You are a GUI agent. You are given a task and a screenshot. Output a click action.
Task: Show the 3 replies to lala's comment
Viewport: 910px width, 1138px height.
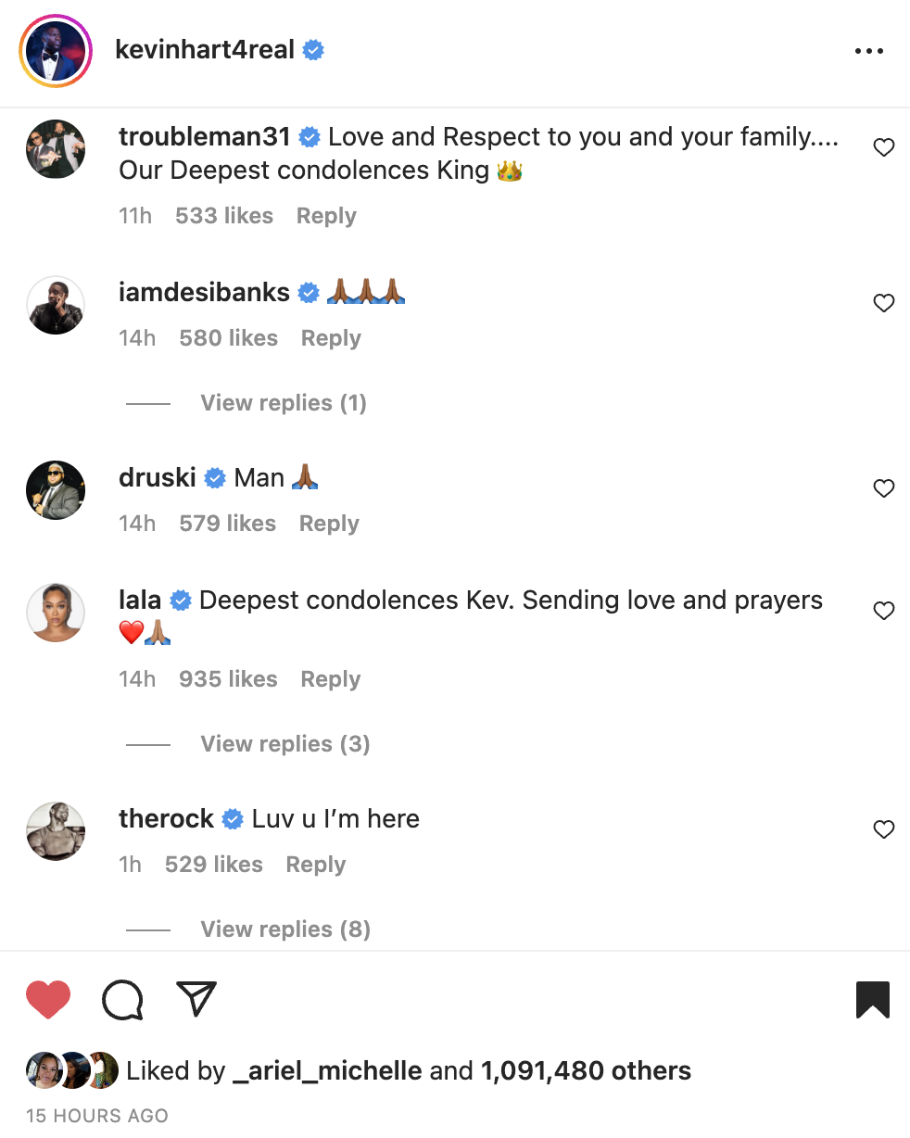pos(284,743)
